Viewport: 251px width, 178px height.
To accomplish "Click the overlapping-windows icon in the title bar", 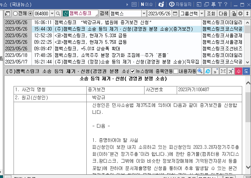I will click(206, 4).
